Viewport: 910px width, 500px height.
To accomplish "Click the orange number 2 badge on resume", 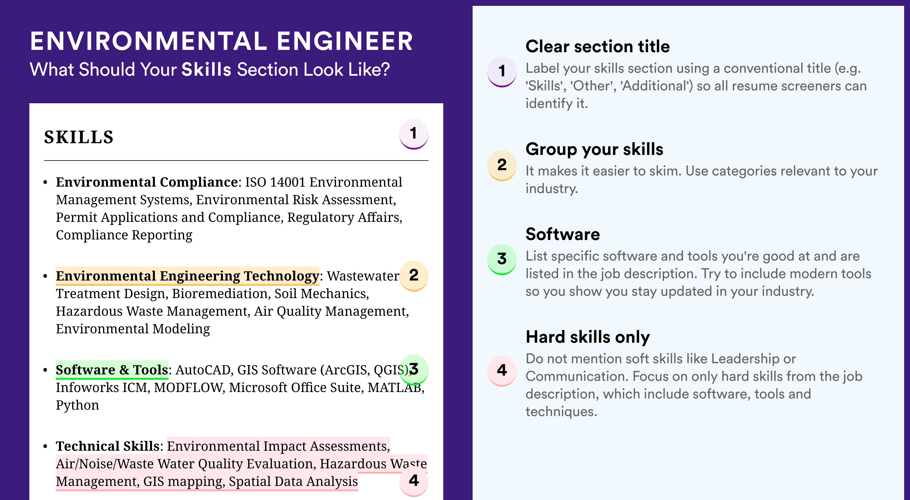I will click(x=414, y=276).
